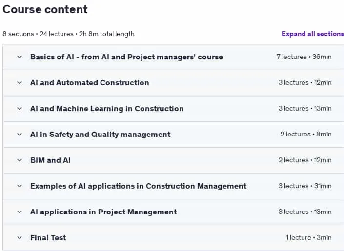This screenshot has height=251, width=344.
Task: Open the Final Test section title
Action: [x=48, y=238]
